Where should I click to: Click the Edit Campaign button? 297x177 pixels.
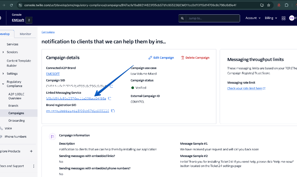(x=161, y=58)
